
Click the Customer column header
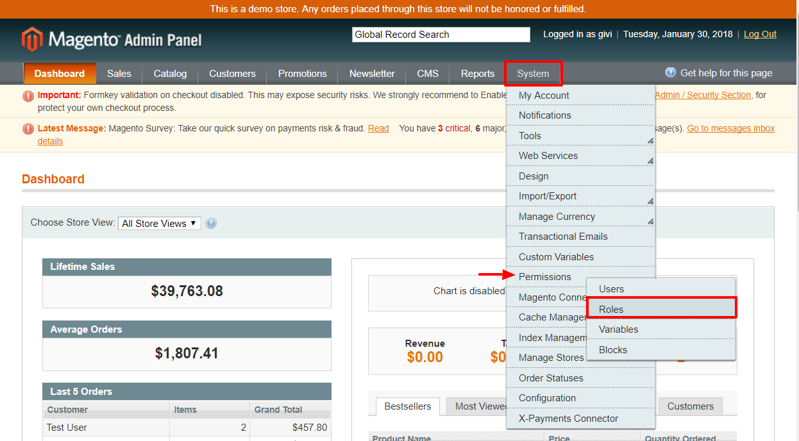tap(106, 410)
